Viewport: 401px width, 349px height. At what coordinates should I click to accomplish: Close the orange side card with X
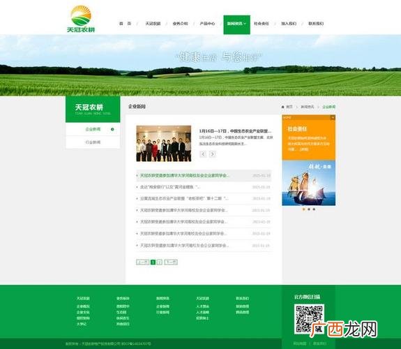pyautogui.click(x=333, y=117)
